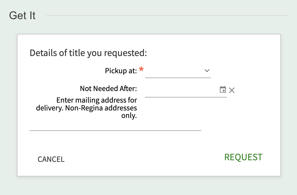
Task: Click the "Non-Regina addresses" instruction text
Action: pos(101,108)
